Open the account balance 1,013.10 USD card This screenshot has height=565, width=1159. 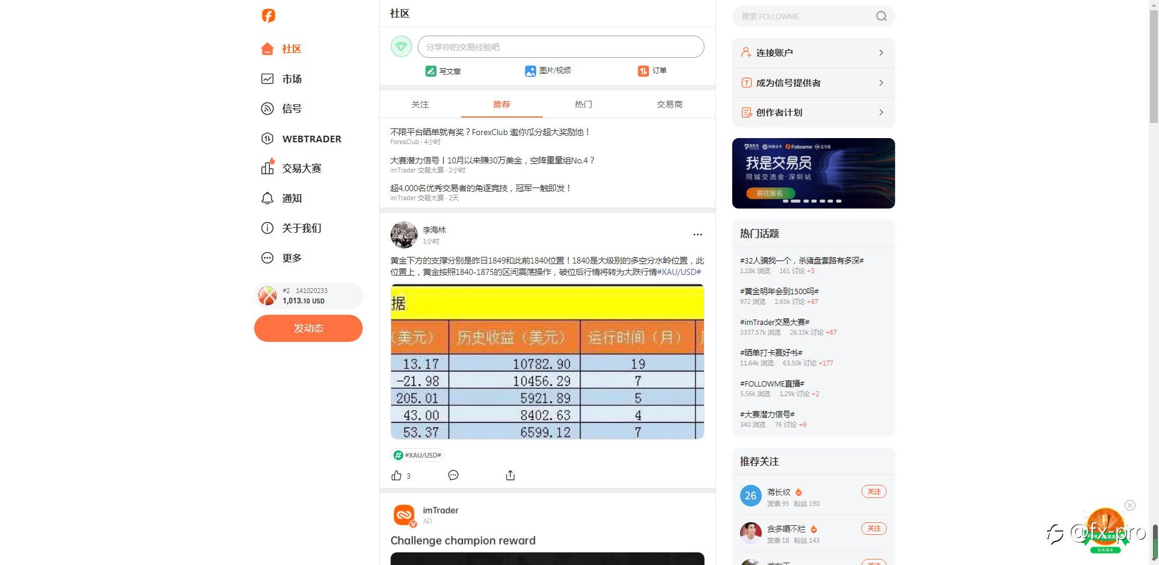[308, 296]
